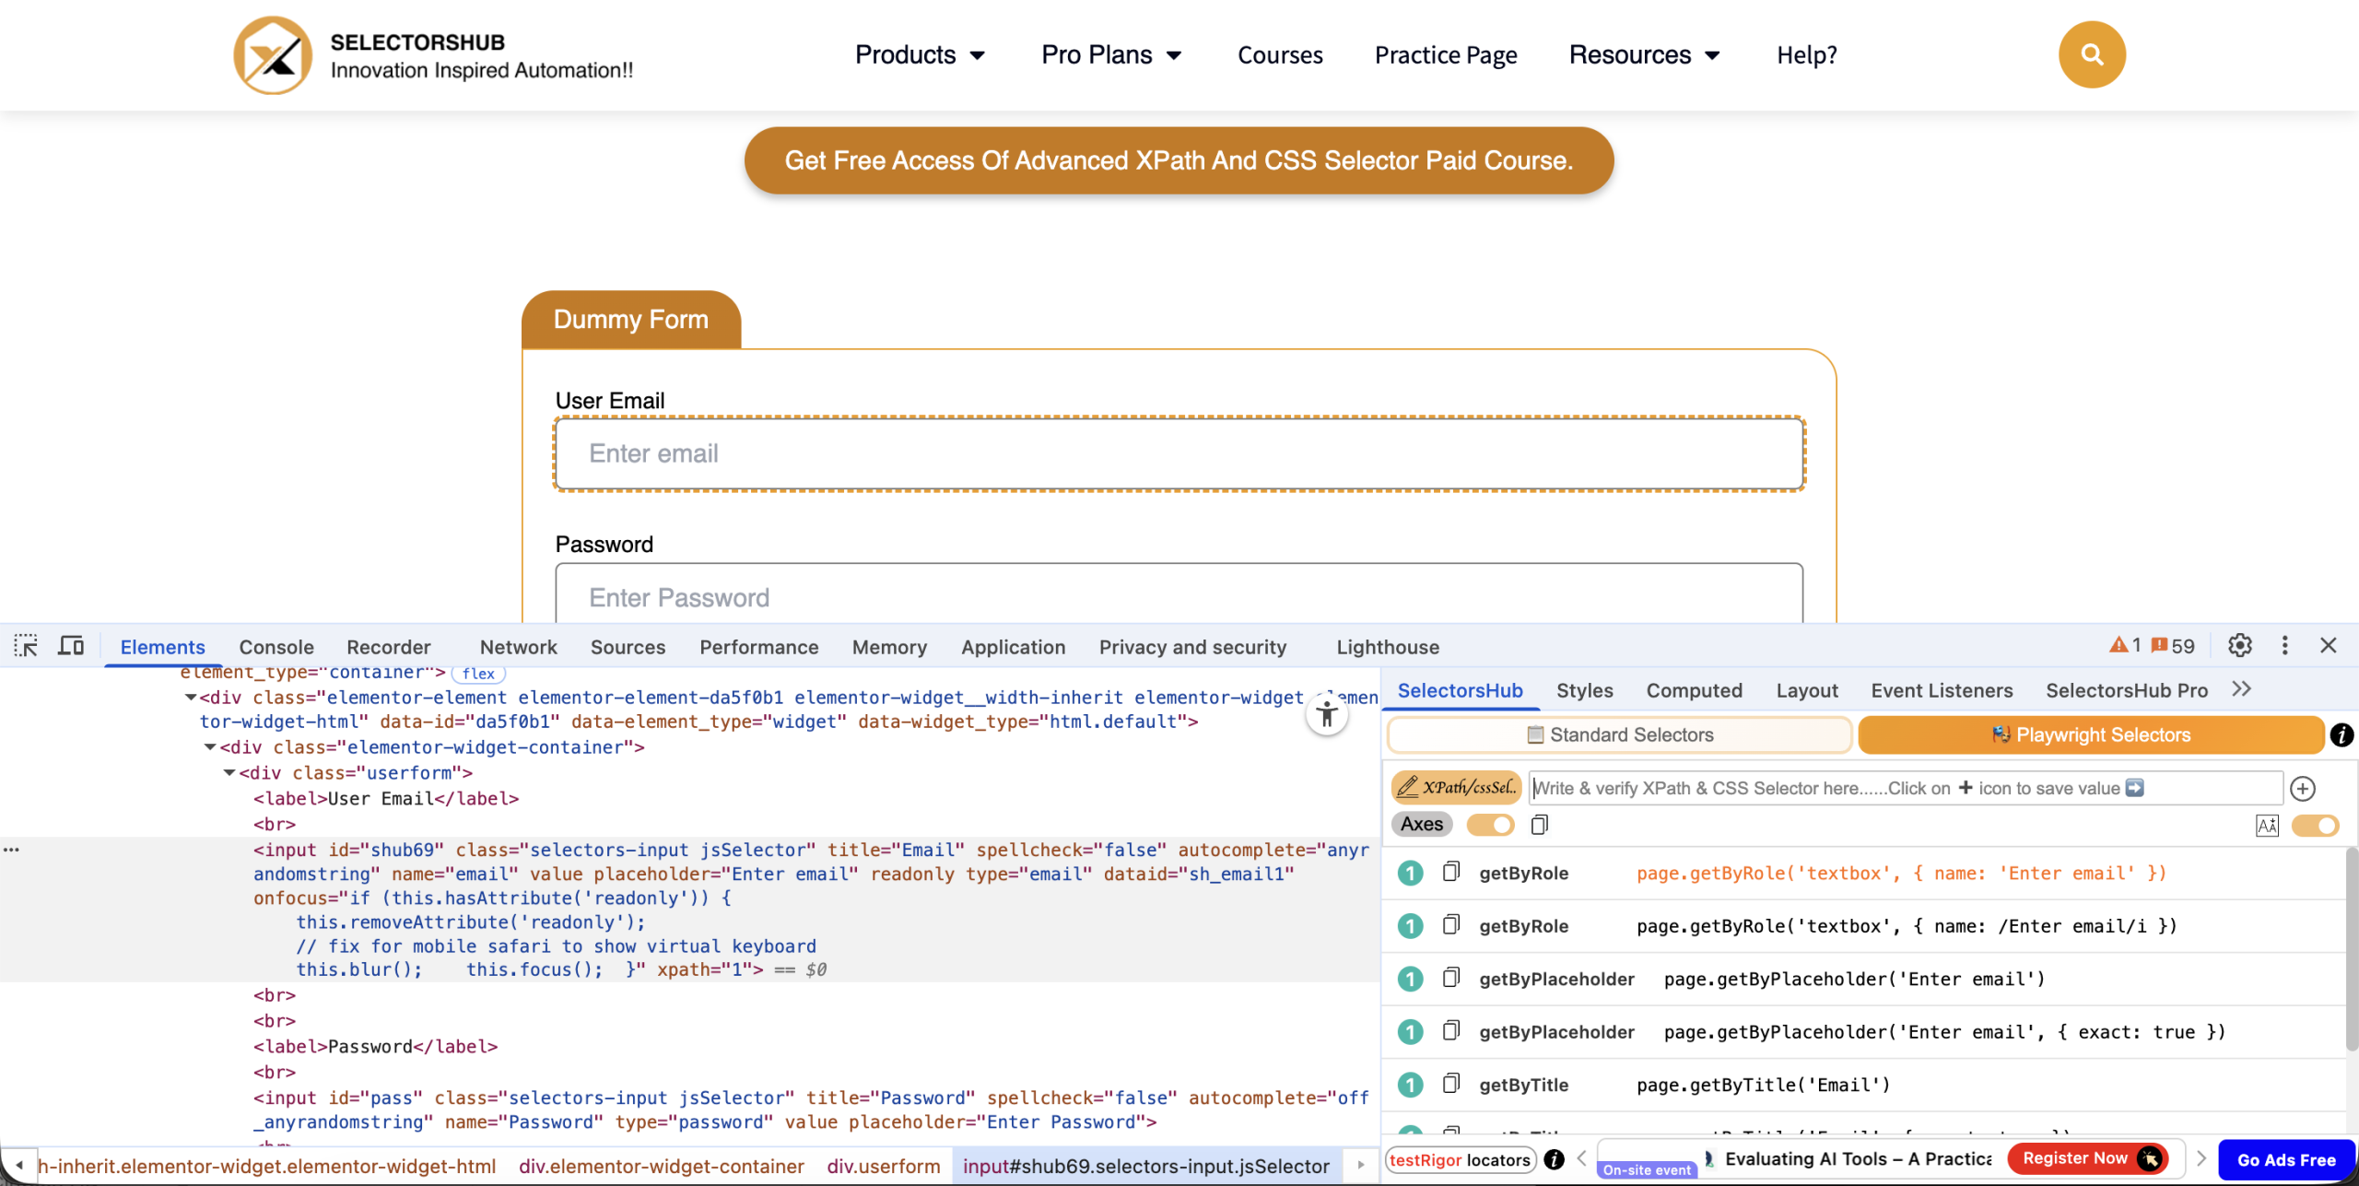This screenshot has height=1186, width=2359.
Task: Click the plus icon to save selector
Action: click(2303, 789)
